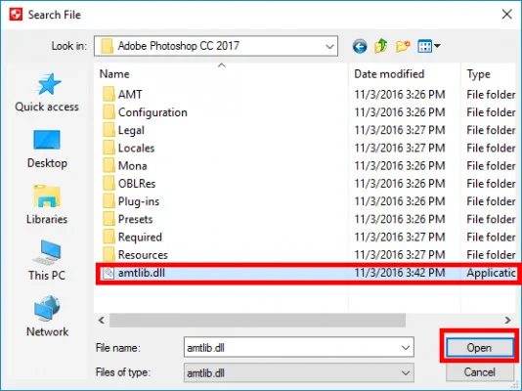Create a new folder
The height and width of the screenshot is (391, 522).
(x=403, y=46)
